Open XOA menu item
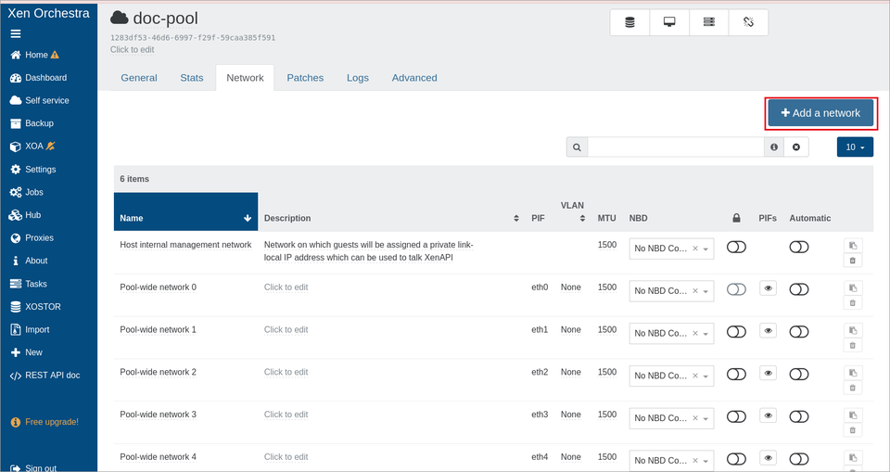890x472 pixels. 33,146
